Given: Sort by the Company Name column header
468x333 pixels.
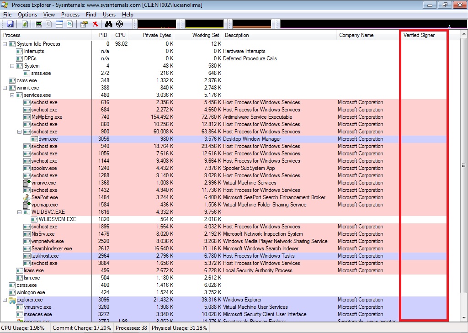Looking at the screenshot, I should tap(367, 35).
